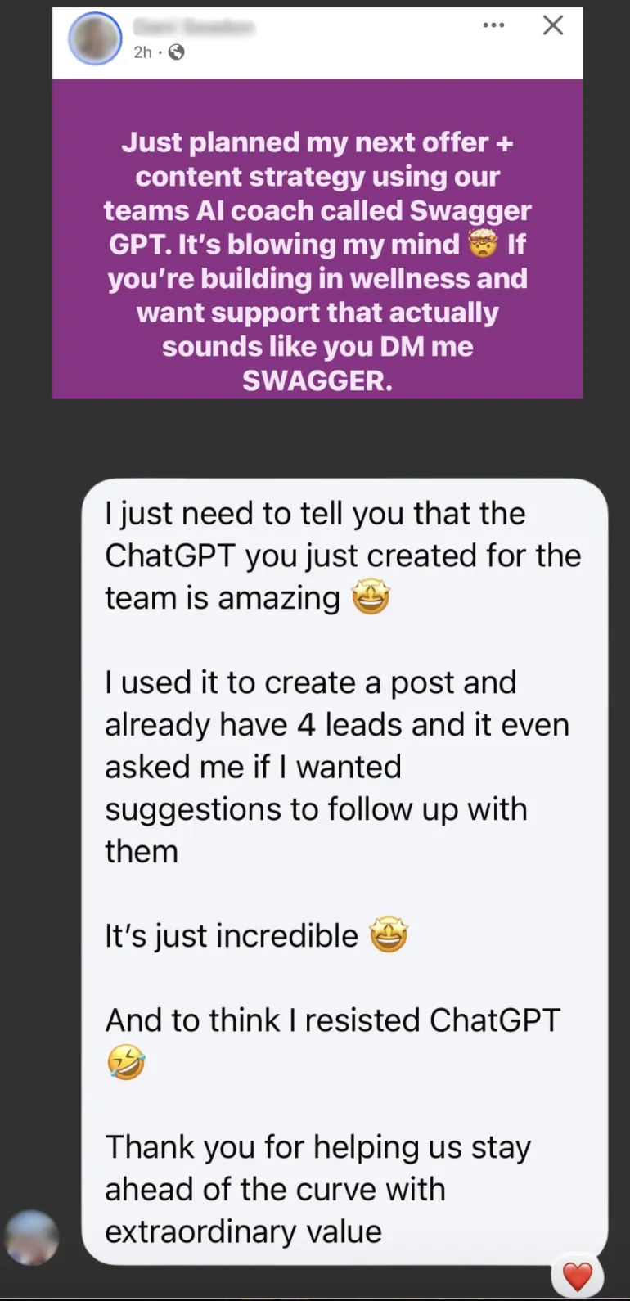This screenshot has width=630, height=1301.
Task: Click the 'extraordinary value' closing line
Action: click(244, 1231)
